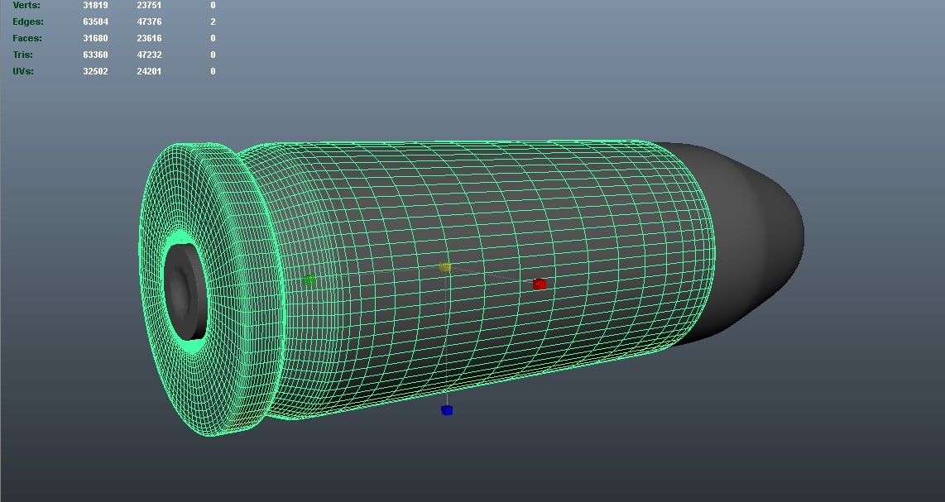945x502 pixels.
Task: Click the Edges HUD label
Action: click(27, 22)
